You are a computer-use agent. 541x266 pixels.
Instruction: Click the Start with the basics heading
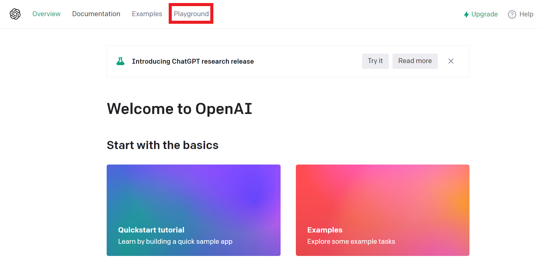[x=163, y=145]
